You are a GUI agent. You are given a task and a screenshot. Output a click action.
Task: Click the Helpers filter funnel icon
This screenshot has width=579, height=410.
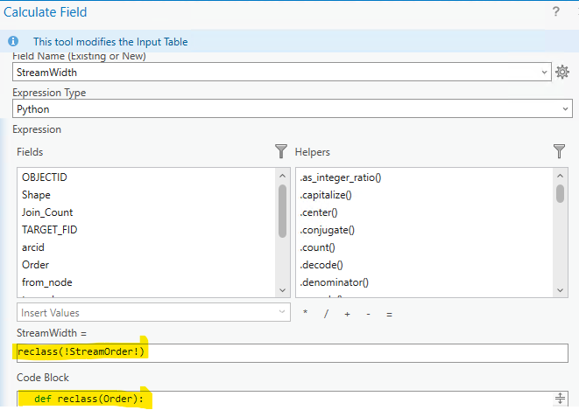pyautogui.click(x=559, y=151)
